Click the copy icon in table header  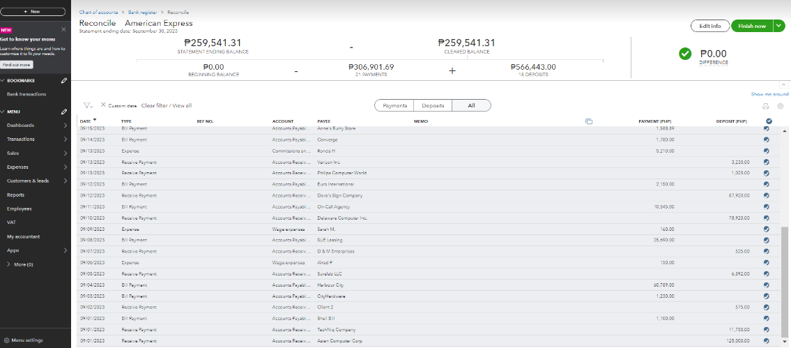589,121
